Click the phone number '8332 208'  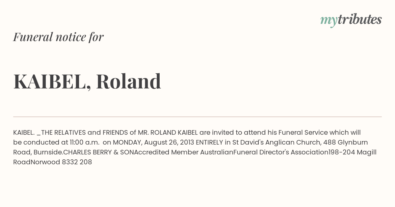[x=77, y=162]
